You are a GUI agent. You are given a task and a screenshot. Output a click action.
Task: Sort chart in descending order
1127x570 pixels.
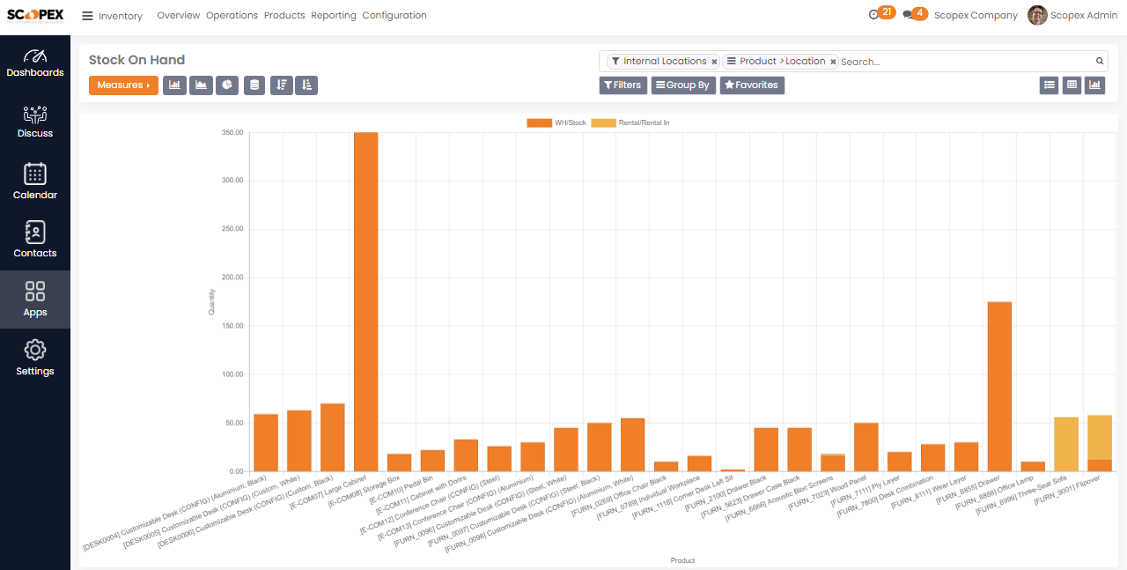[x=281, y=85]
